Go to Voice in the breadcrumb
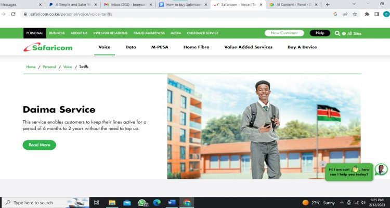The image size is (390, 208). click(x=68, y=67)
